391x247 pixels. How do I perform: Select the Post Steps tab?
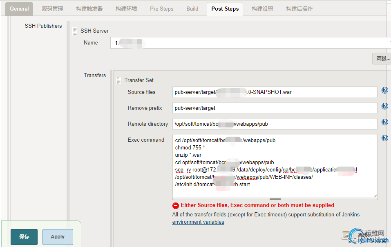[x=225, y=9]
